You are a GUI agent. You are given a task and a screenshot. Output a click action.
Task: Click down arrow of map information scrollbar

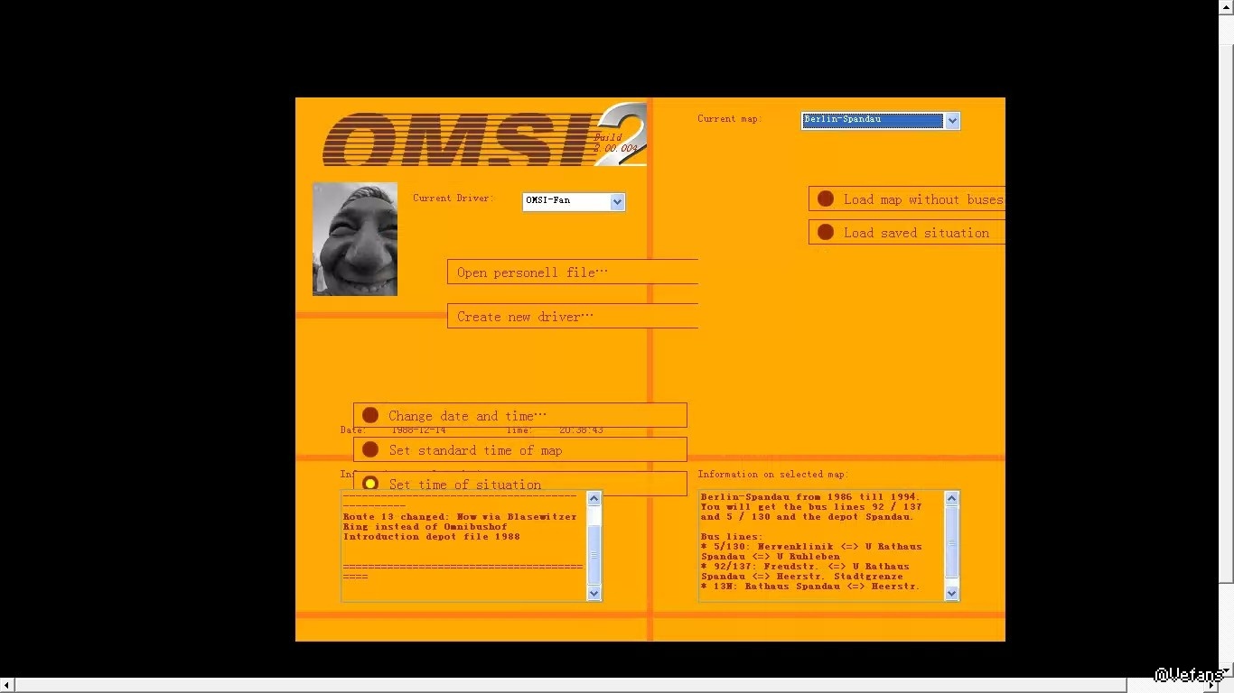tap(951, 593)
